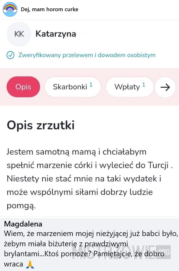Screen dimensions: 179x271
Task: Switch to the Wpłaty tab
Action: 129,87
